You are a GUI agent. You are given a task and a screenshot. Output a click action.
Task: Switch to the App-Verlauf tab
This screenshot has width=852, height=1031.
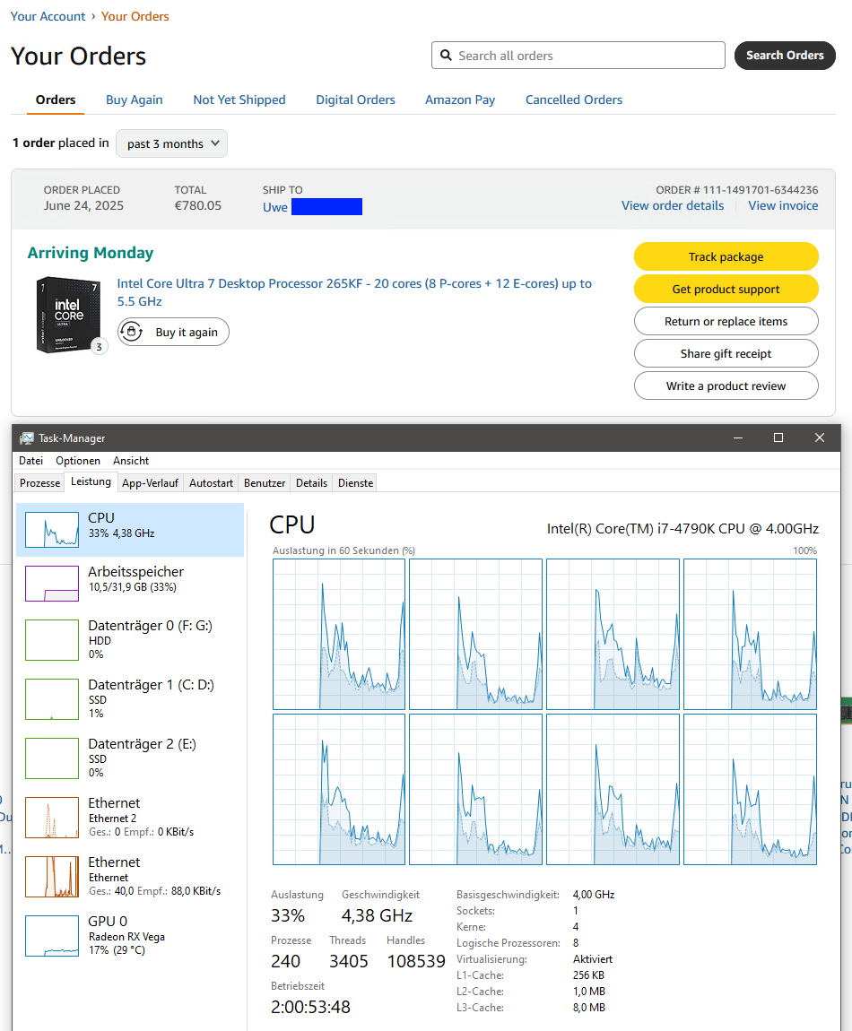point(150,482)
